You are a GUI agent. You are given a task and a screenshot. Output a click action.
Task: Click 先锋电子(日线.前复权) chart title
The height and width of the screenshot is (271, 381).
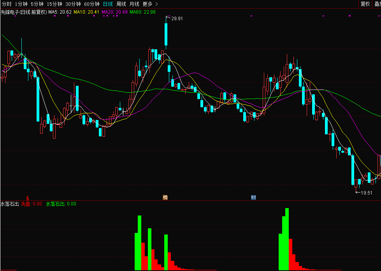(x=24, y=12)
